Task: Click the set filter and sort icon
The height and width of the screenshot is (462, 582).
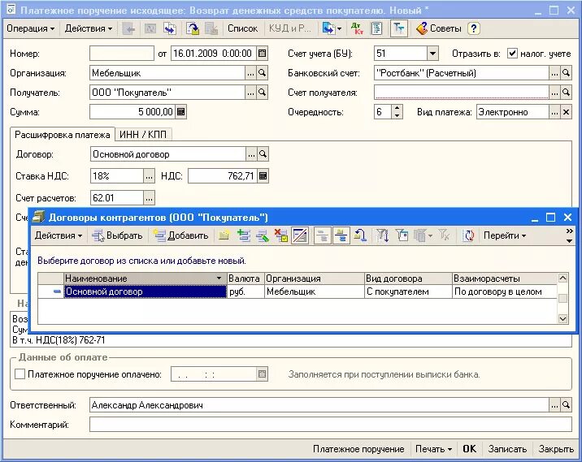Action: (382, 235)
